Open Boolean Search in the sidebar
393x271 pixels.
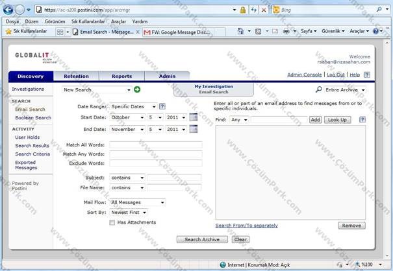point(33,117)
